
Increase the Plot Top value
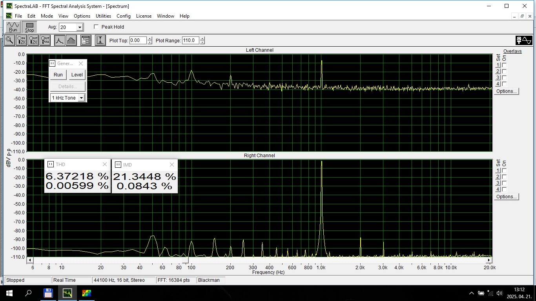point(149,38)
